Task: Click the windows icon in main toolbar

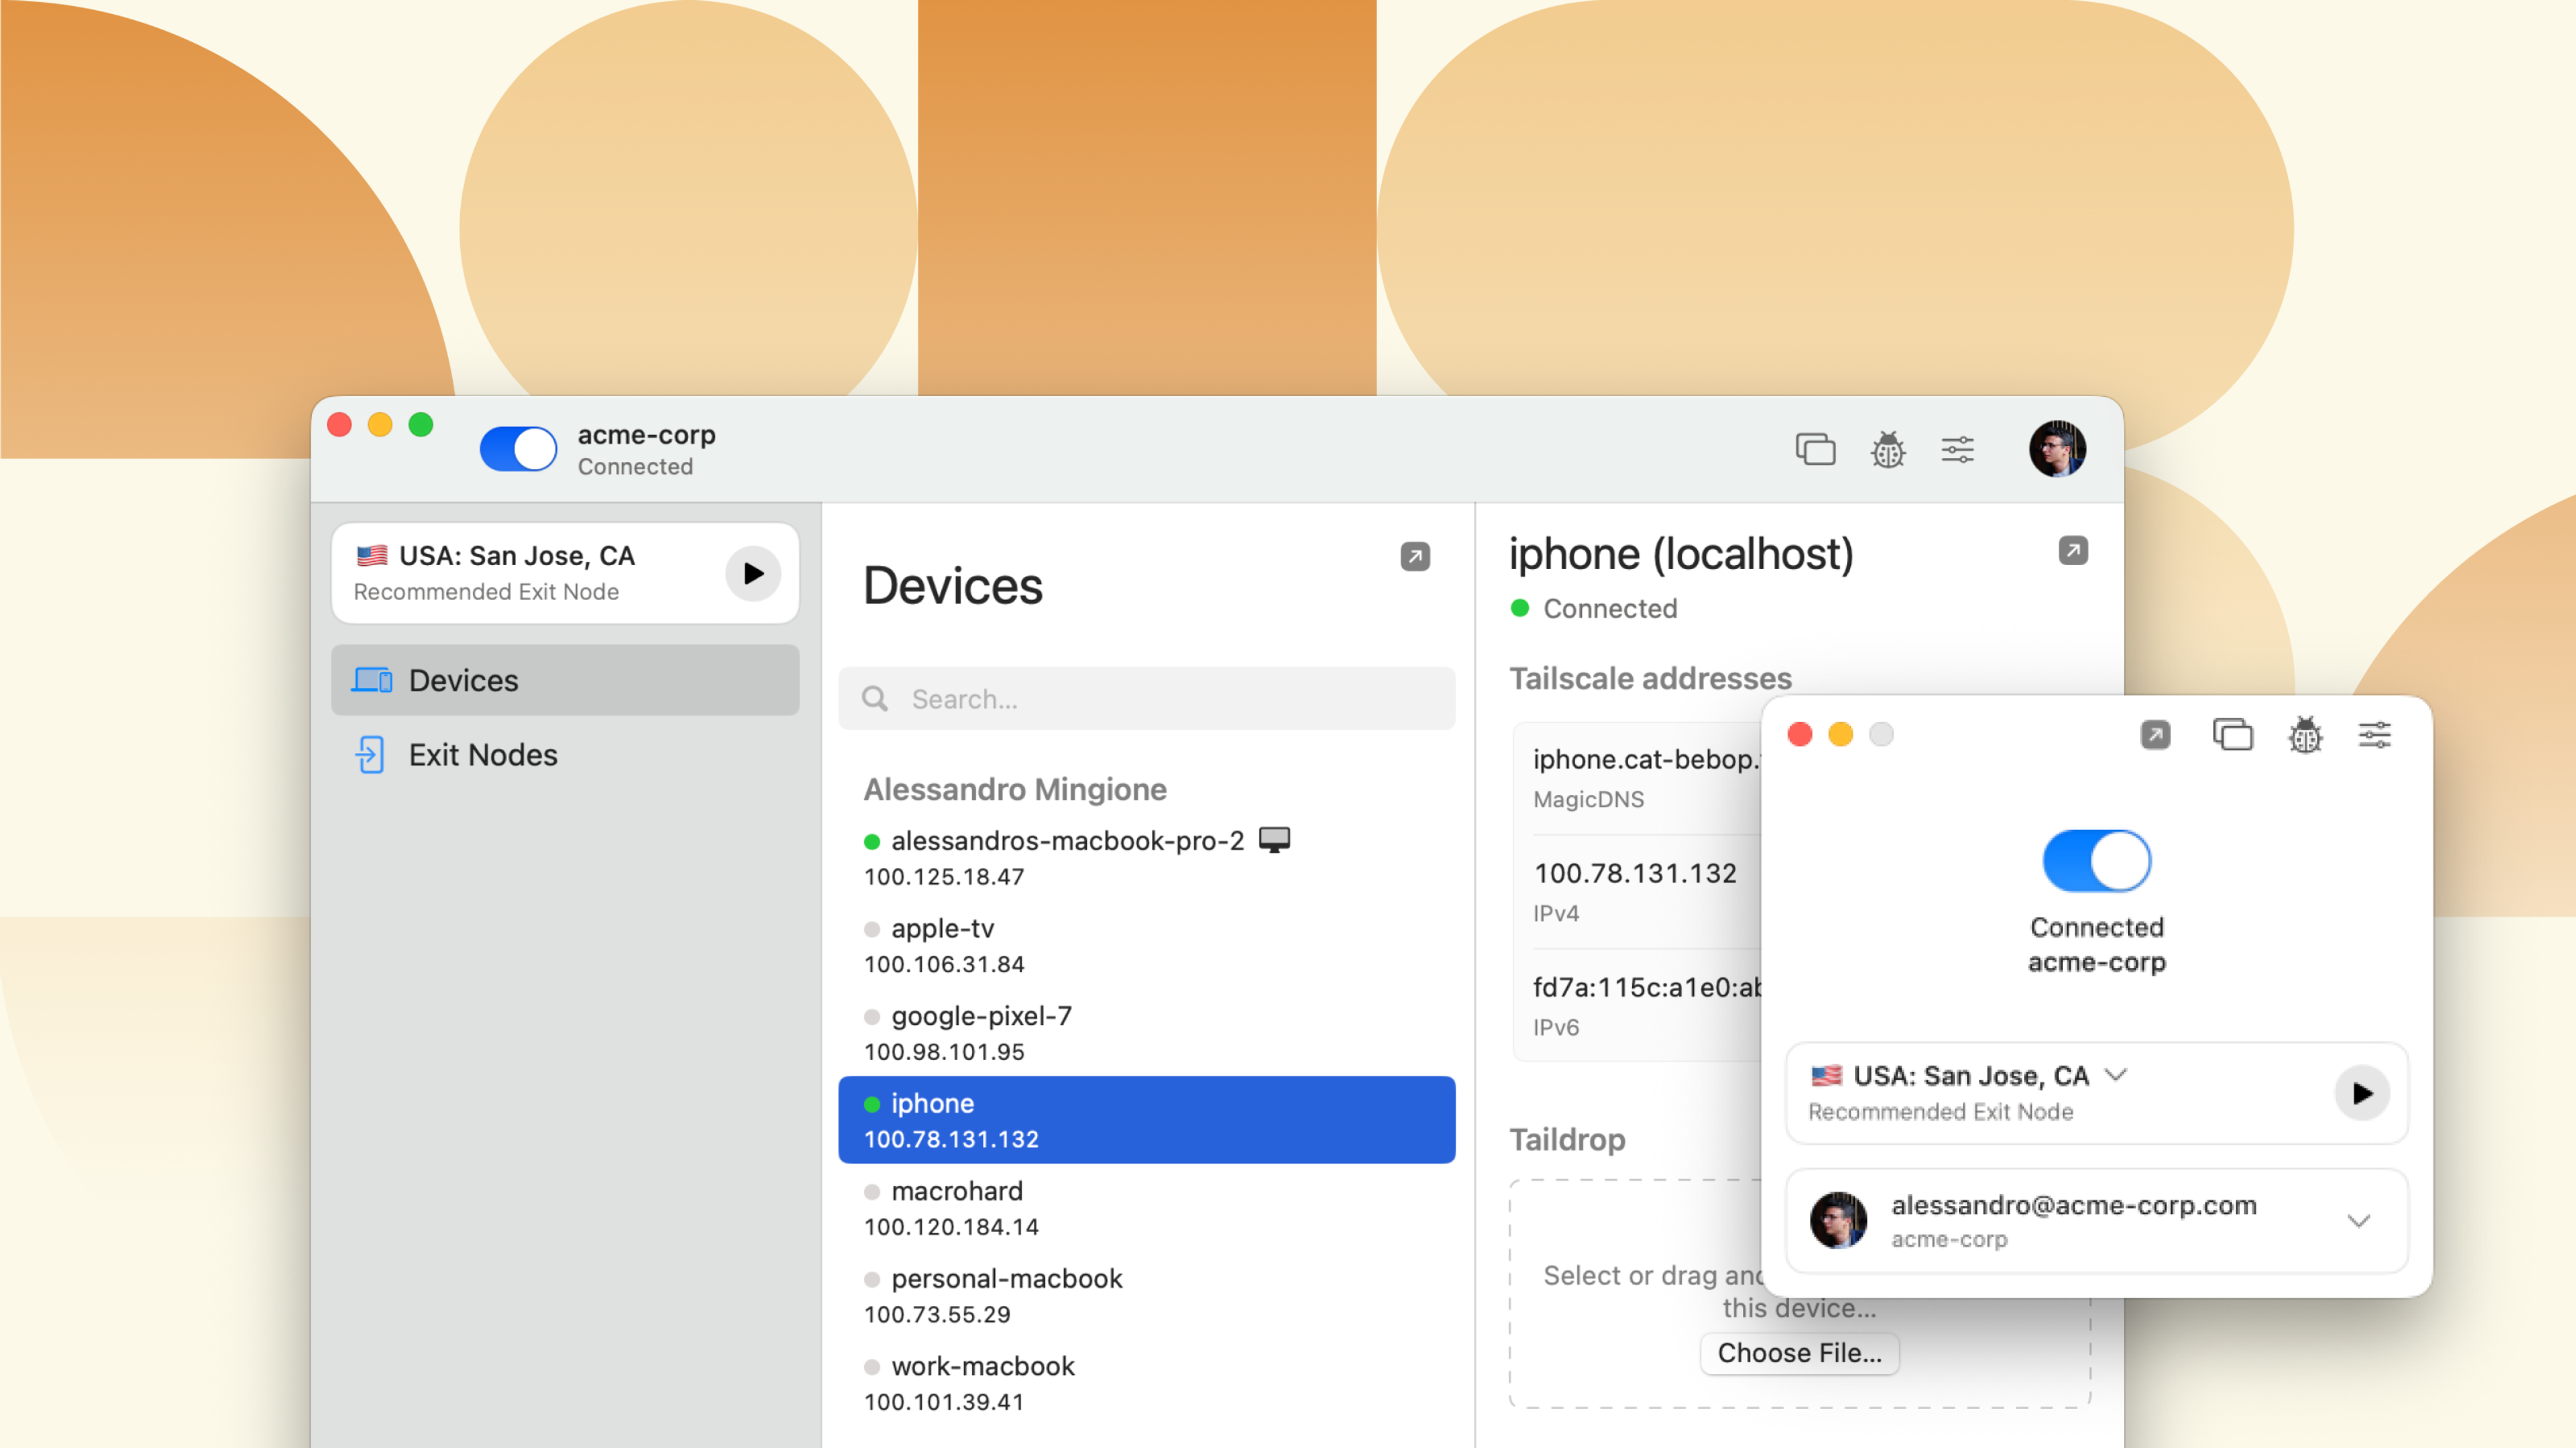Action: pyautogui.click(x=1815, y=450)
